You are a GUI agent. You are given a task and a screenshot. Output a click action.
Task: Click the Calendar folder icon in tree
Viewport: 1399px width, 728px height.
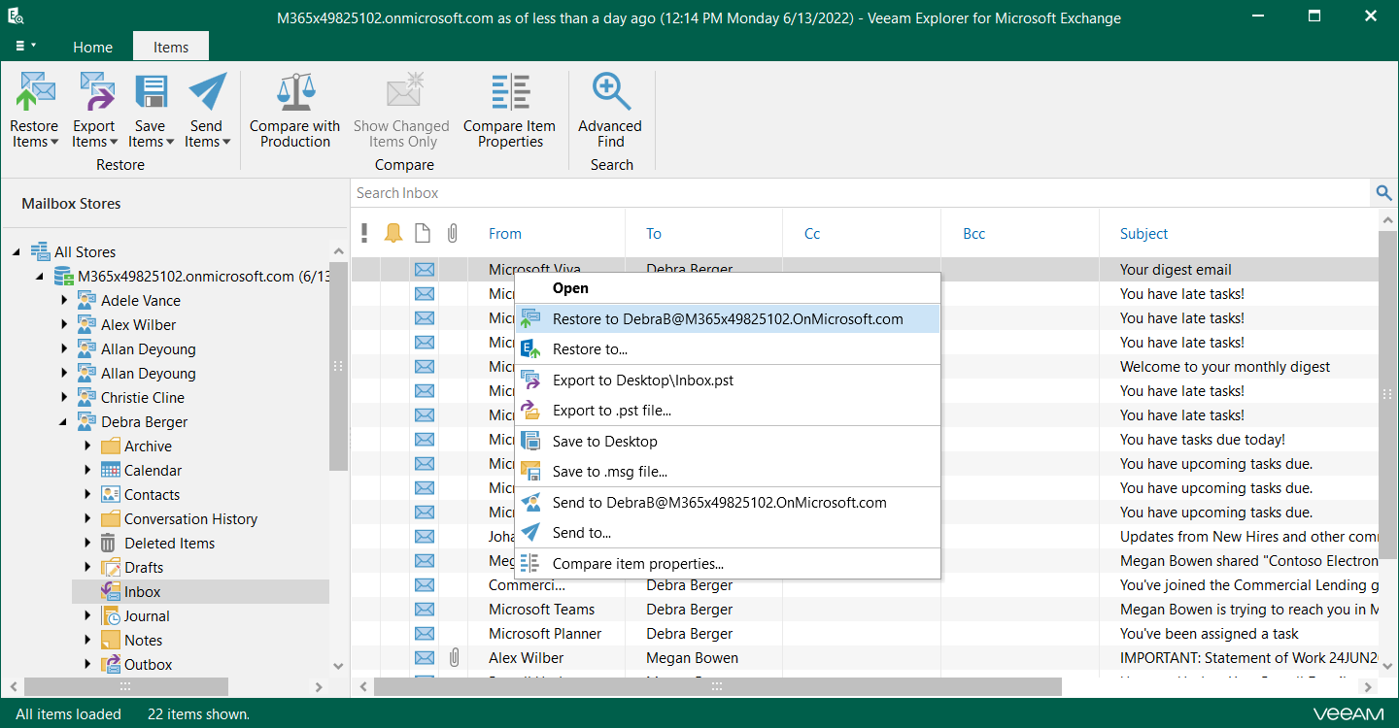click(x=111, y=471)
